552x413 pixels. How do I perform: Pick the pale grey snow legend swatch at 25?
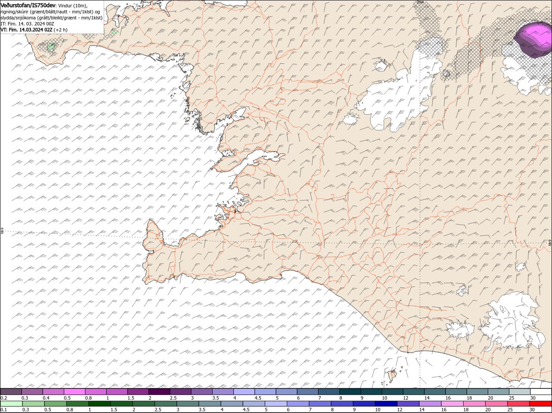pyautogui.click(x=520, y=391)
